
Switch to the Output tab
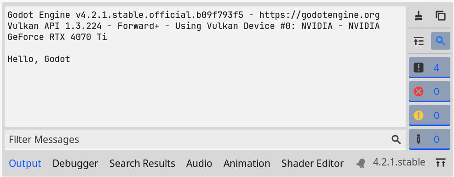point(25,164)
